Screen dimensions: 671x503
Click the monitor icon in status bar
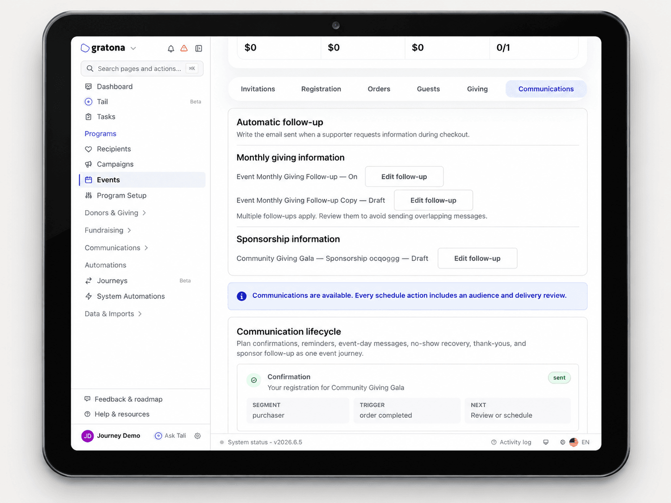(546, 442)
